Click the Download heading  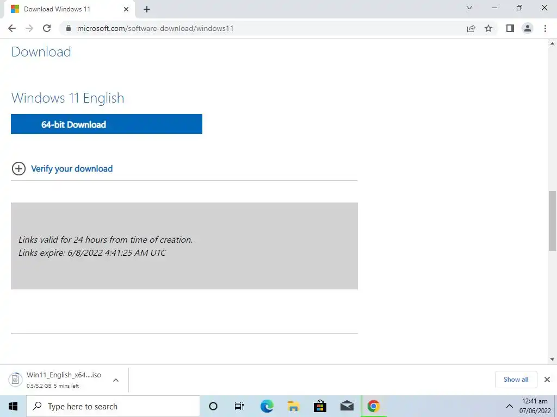click(41, 52)
